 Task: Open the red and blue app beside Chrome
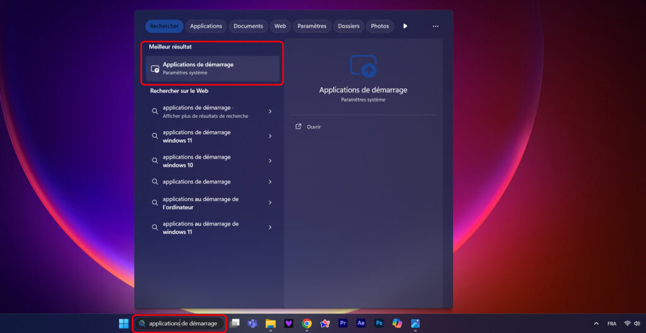[x=325, y=324]
